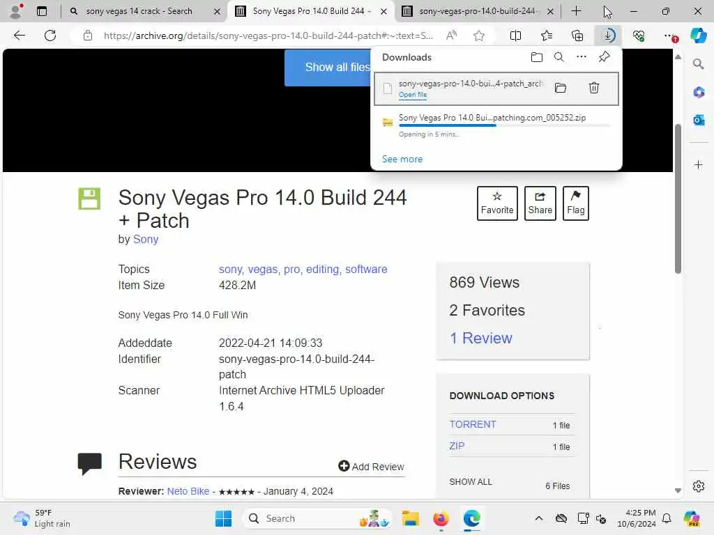Viewport: 714px width, 535px height.
Task: Open the Microsoft 365 sidebar icon
Action: tap(699, 93)
